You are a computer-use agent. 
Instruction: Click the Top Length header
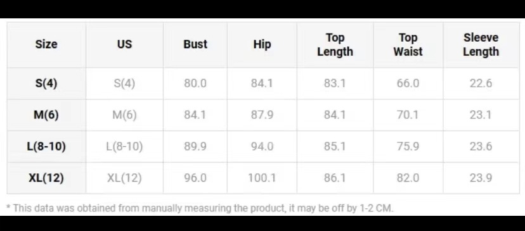click(x=335, y=45)
